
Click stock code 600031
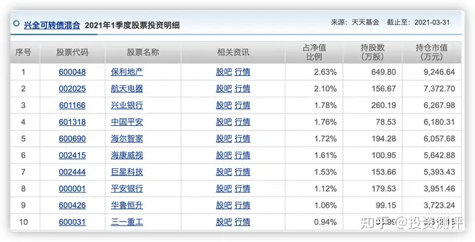[73, 222]
